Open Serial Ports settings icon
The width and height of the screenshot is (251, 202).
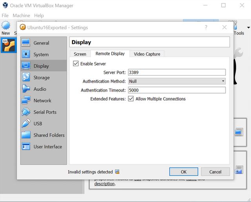(26, 112)
